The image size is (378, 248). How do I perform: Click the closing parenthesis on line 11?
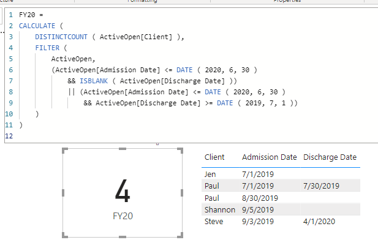click(21, 125)
